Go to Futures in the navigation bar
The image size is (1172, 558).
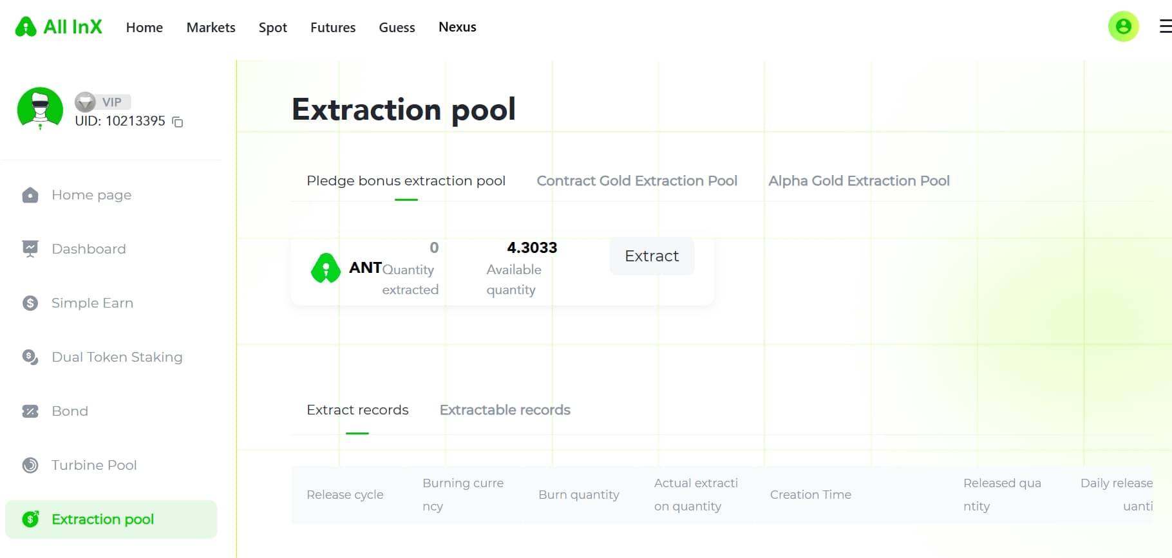pyautogui.click(x=333, y=28)
